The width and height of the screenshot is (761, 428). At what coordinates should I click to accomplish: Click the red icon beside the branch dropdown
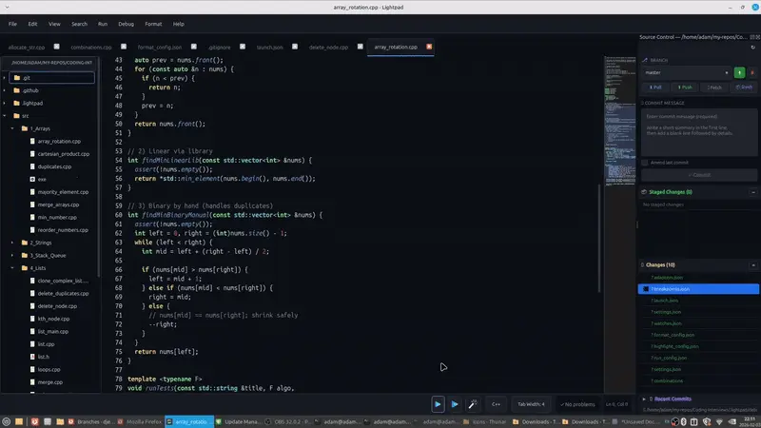(752, 73)
